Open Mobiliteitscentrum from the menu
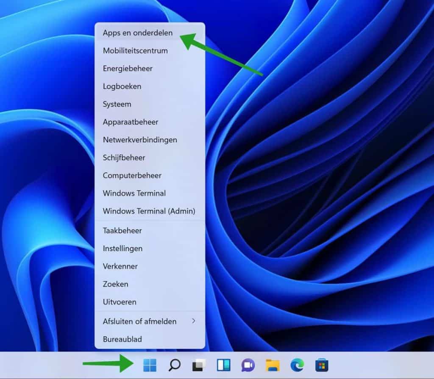Image resolution: width=434 pixels, height=379 pixels. point(135,50)
